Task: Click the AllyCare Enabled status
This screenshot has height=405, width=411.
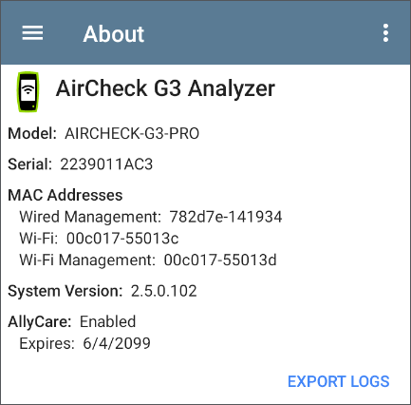Action: [x=107, y=321]
